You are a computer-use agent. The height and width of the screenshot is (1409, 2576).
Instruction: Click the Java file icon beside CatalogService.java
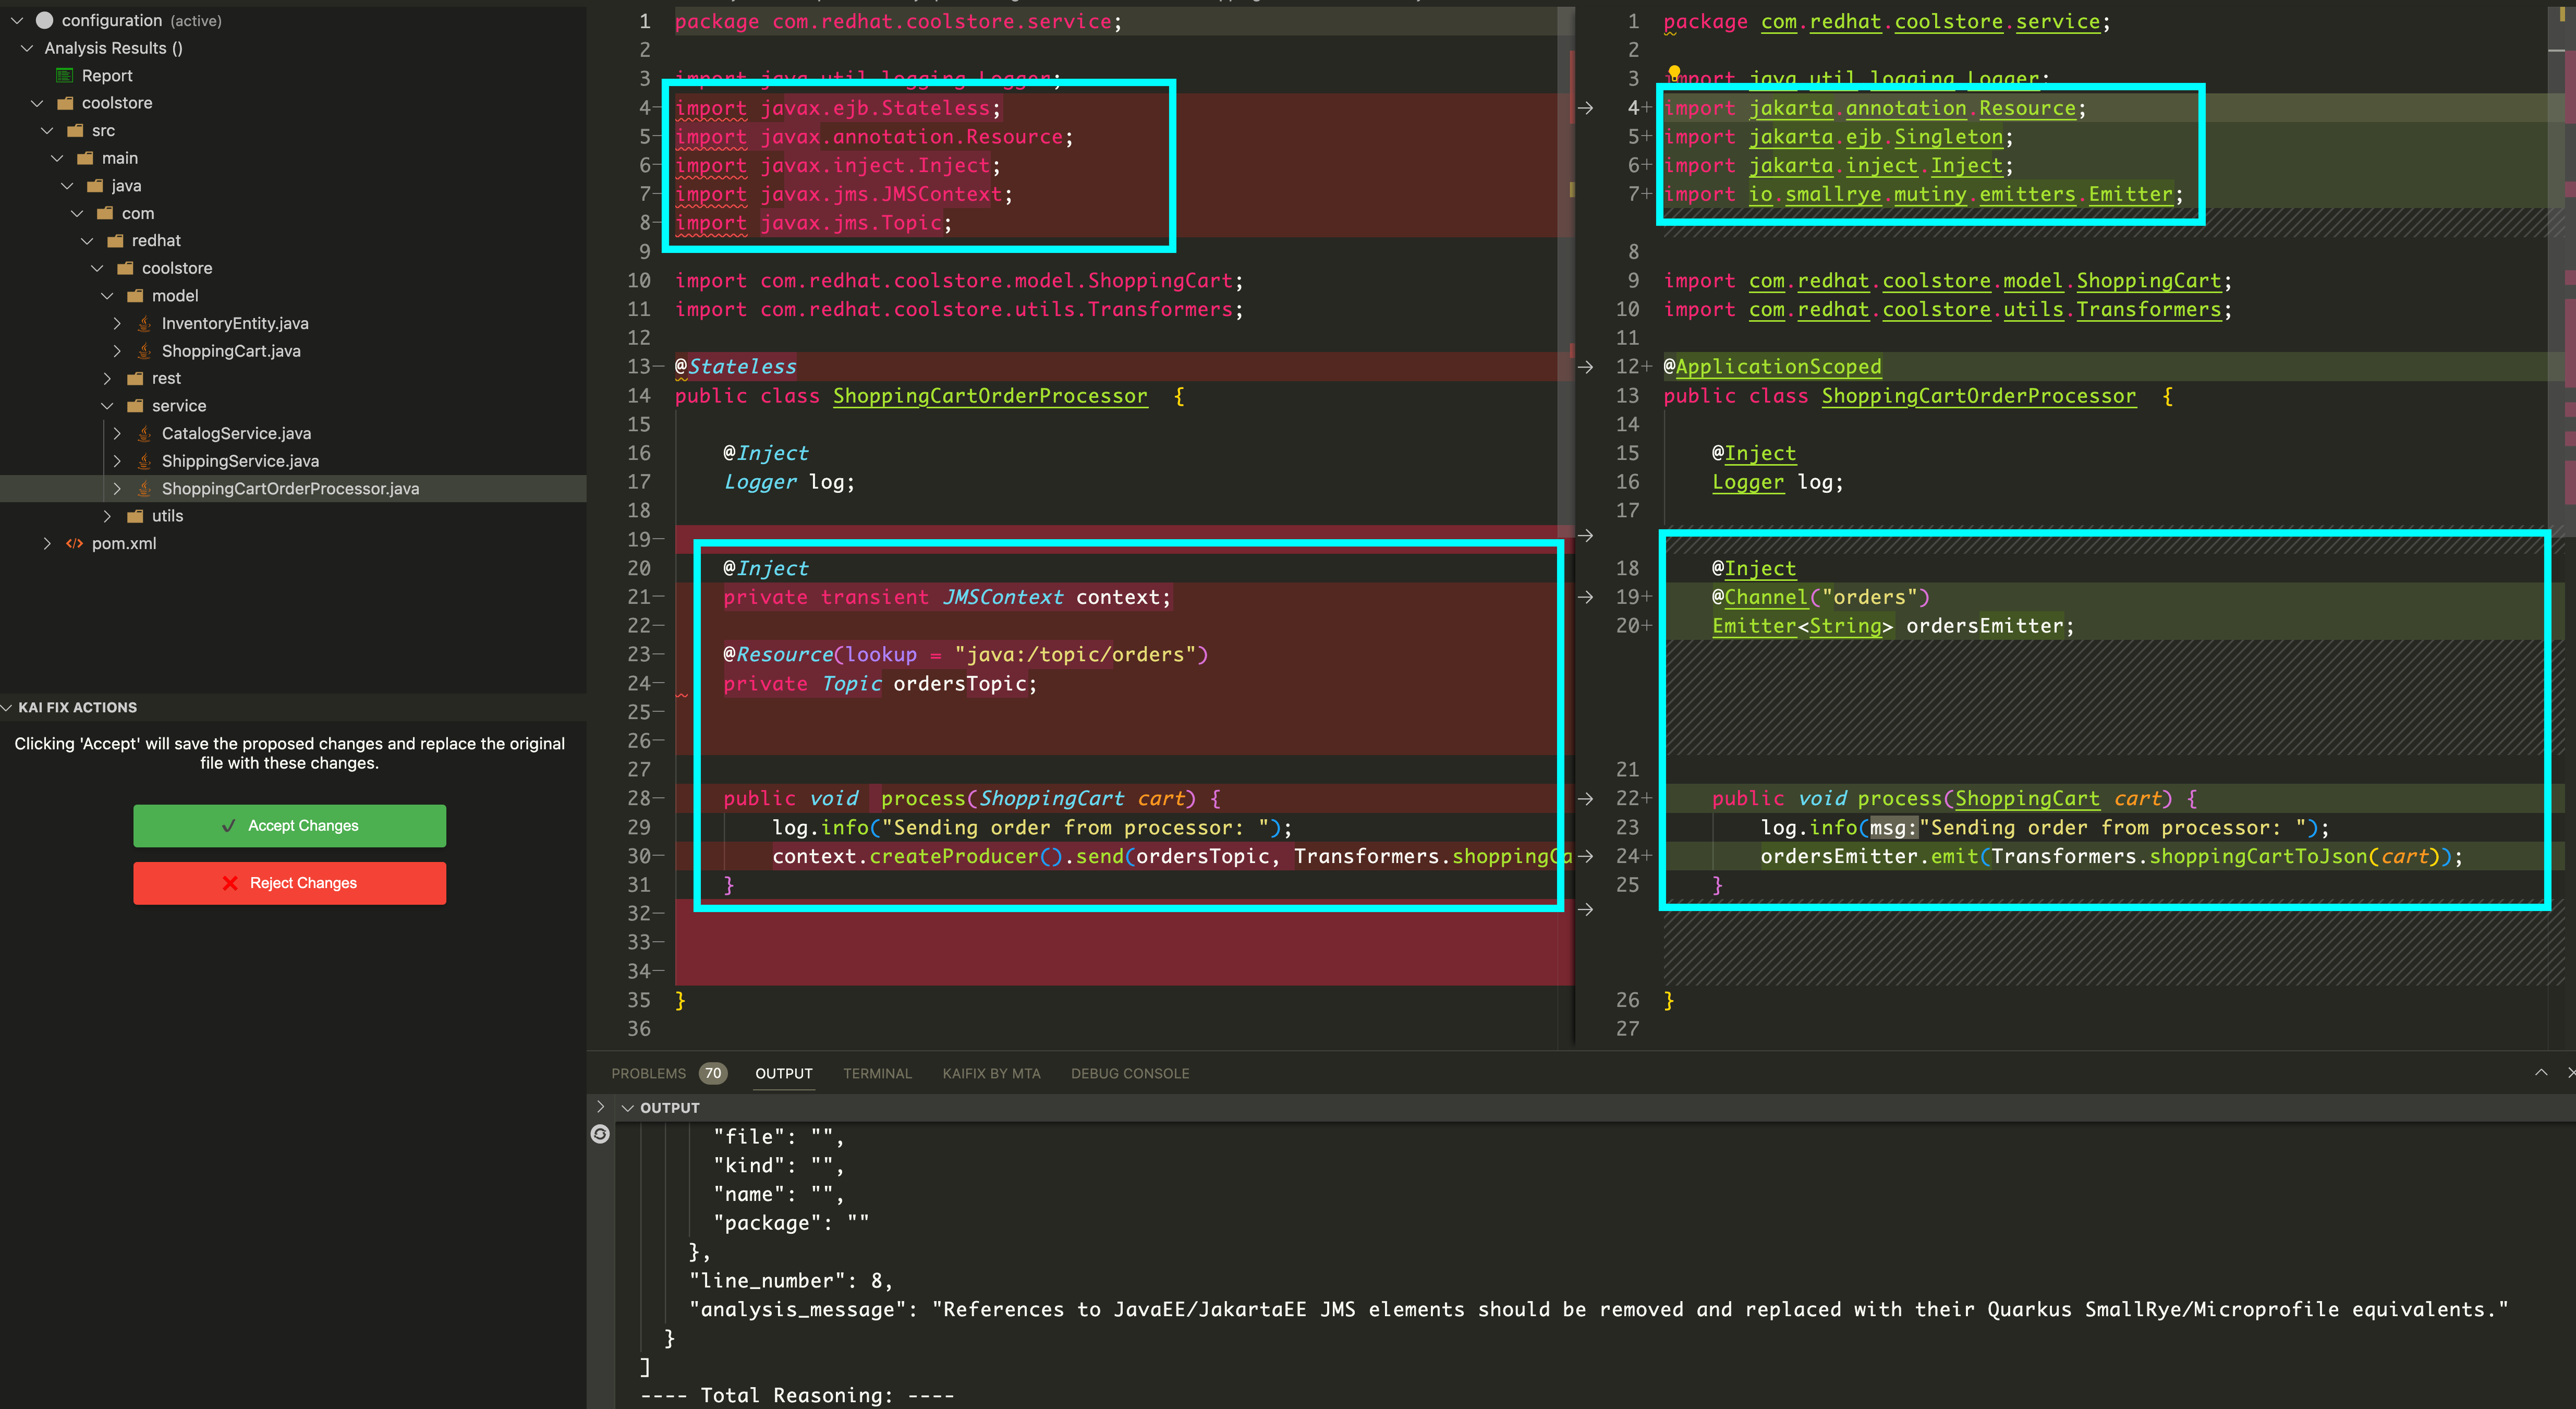(x=145, y=433)
